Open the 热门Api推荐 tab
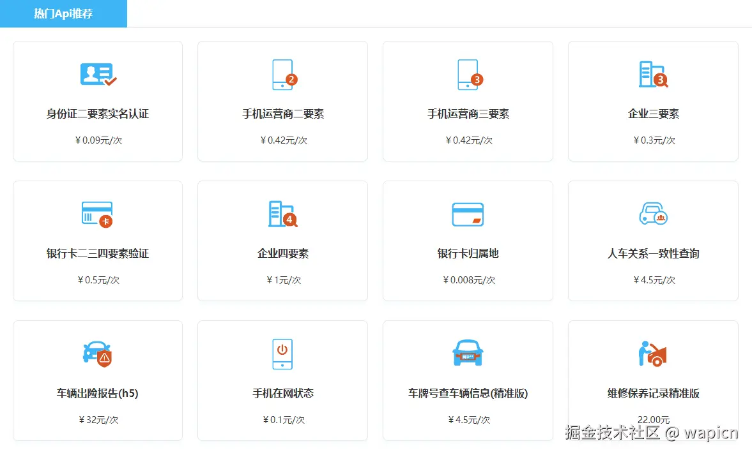752x455 pixels. point(63,11)
